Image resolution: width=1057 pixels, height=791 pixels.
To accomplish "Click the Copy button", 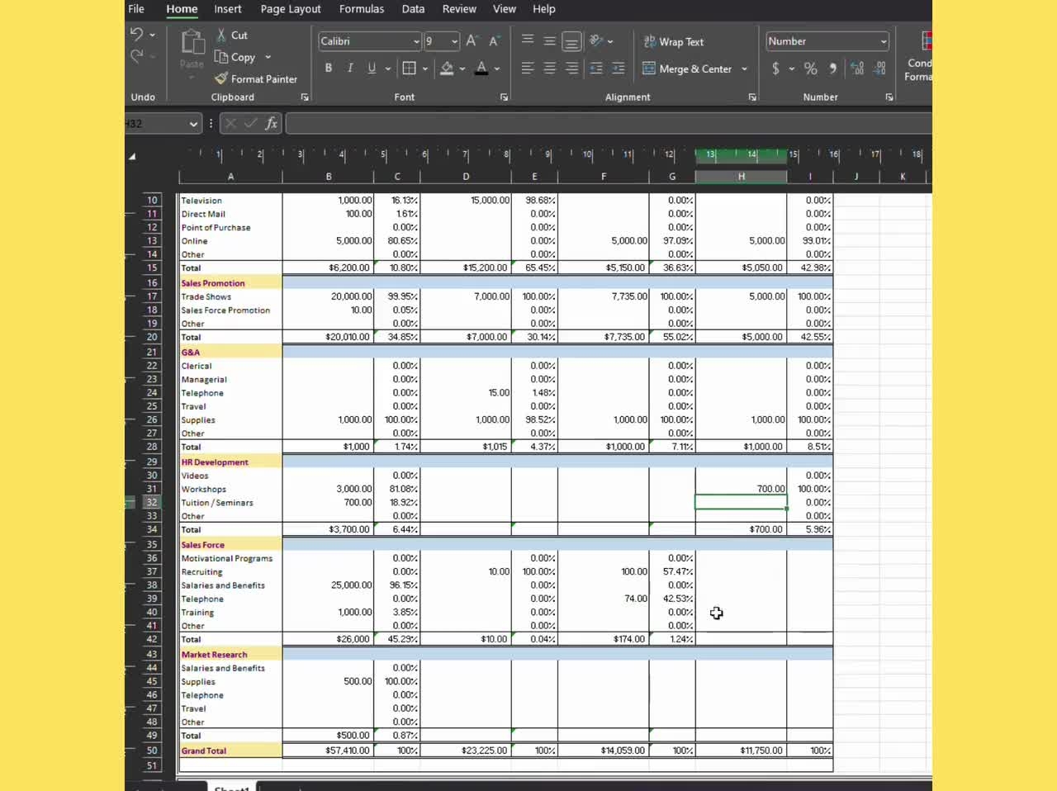I will pos(235,57).
